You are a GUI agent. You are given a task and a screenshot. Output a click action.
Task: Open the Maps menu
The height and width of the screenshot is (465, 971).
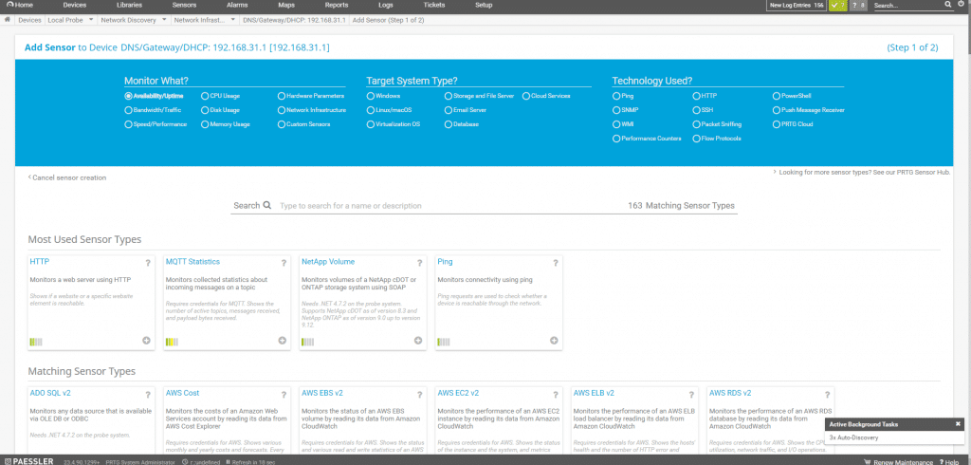[286, 5]
